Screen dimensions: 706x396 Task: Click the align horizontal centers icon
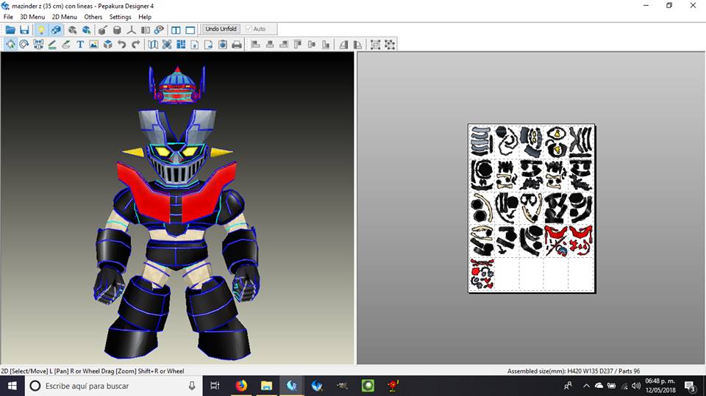coord(270,44)
